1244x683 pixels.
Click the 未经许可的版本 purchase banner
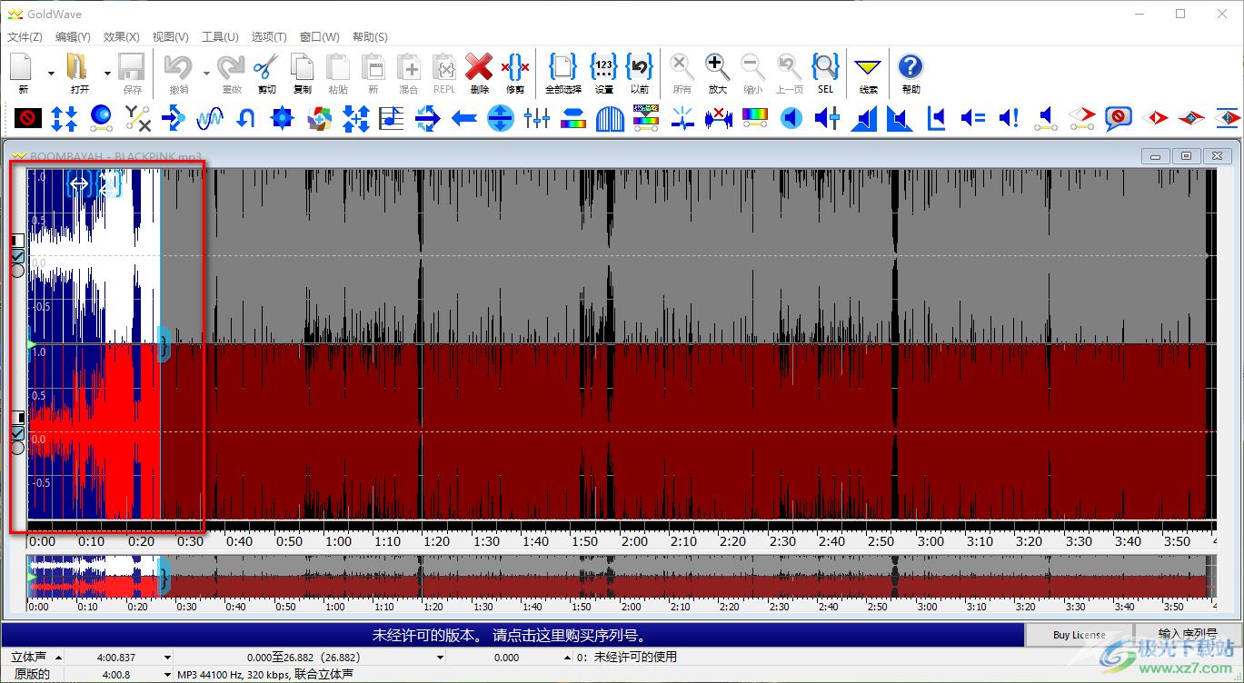tap(513, 635)
